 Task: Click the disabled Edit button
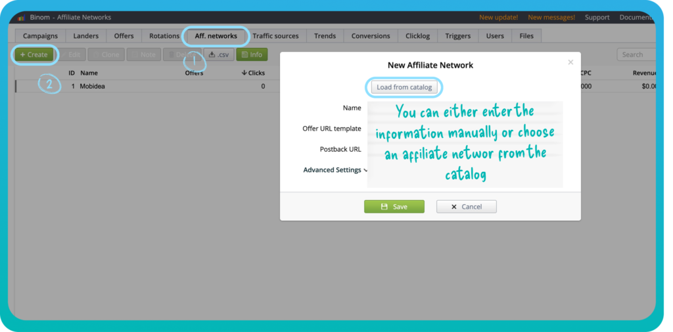(71, 55)
